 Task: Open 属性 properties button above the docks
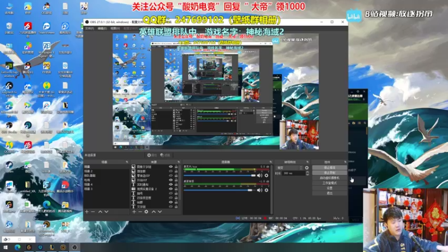click(x=152, y=155)
